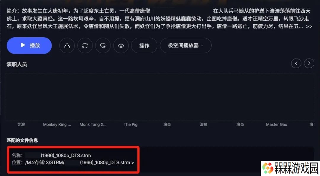Viewport: 320px width, 176px height.
Task: Expand full synopsis via >> link
Action: point(309,27)
